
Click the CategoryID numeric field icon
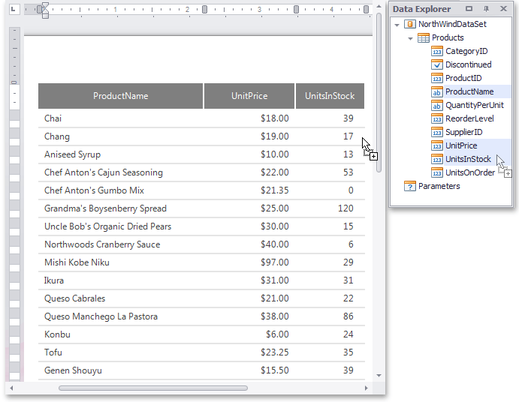pyautogui.click(x=437, y=51)
